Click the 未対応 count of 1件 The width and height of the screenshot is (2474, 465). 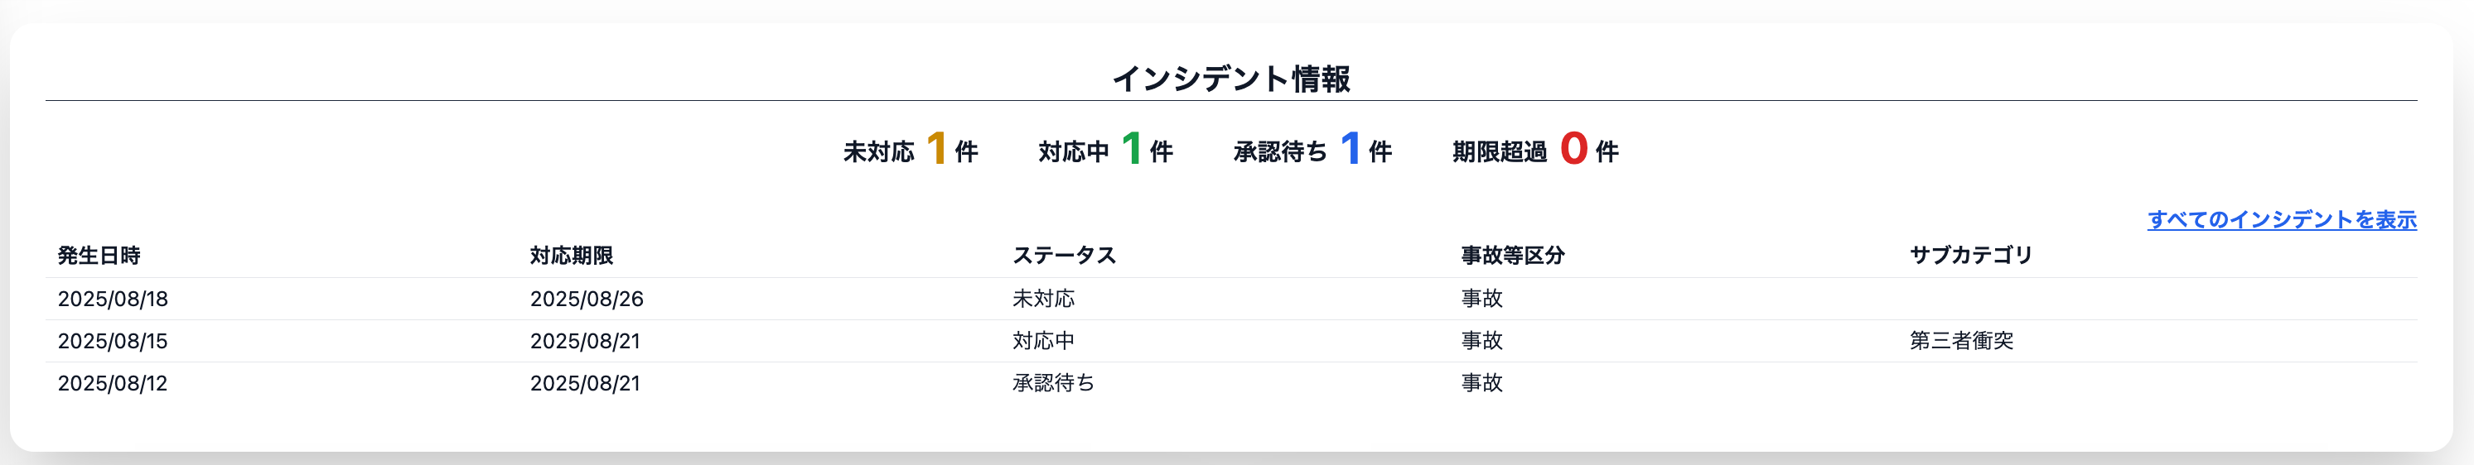coord(936,150)
